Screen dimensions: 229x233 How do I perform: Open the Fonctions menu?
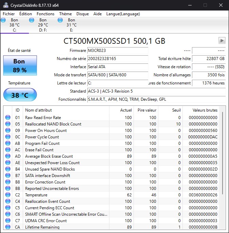pos(46,14)
